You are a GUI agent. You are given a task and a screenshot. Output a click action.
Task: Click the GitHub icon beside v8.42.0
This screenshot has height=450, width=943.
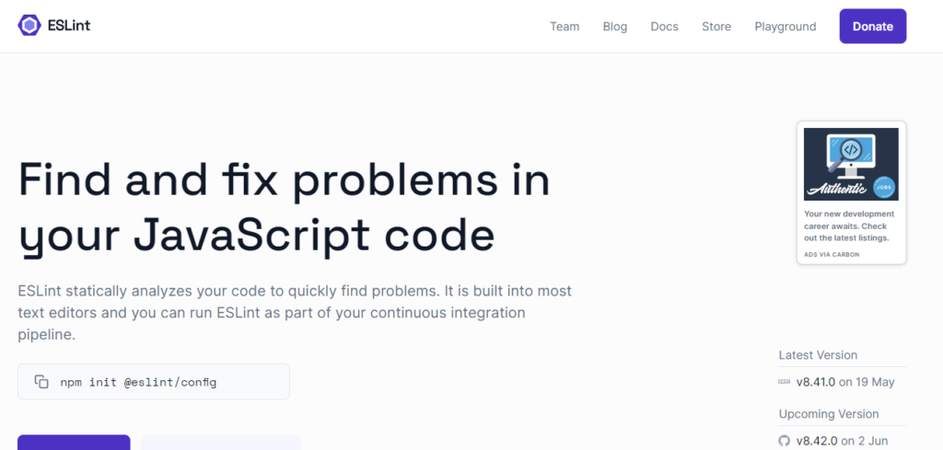(x=785, y=441)
